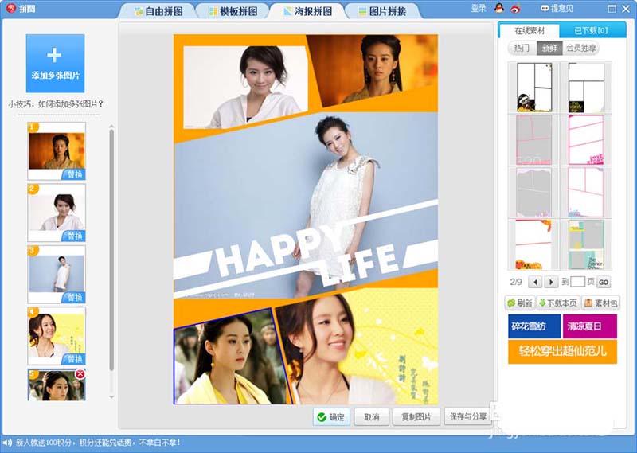Open the 图片拼接 tab
637x453 pixels.
[382, 11]
